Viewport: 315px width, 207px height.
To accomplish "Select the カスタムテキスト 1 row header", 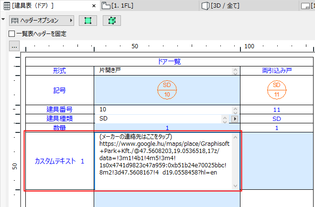I will coord(60,161).
